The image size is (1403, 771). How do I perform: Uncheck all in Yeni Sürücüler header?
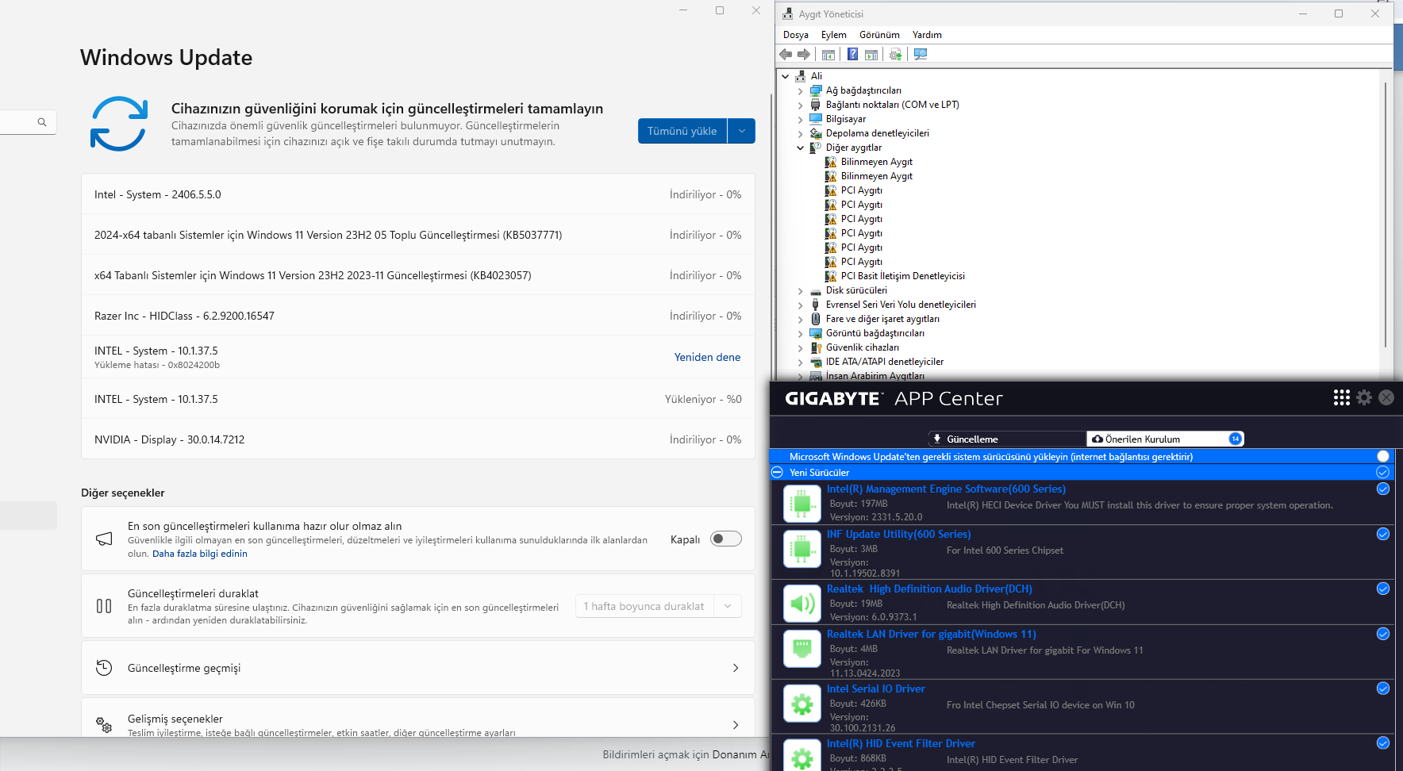pyautogui.click(x=1383, y=472)
